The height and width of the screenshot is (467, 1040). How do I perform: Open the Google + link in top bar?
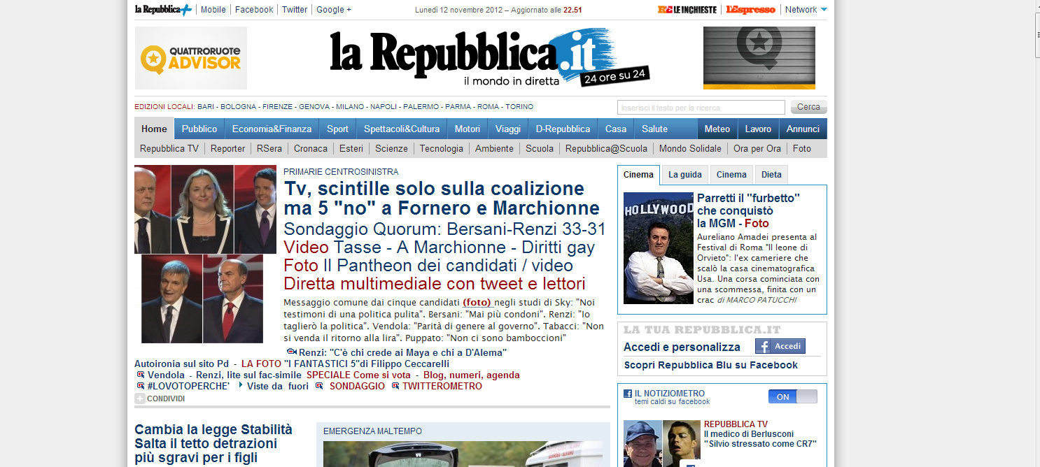[x=334, y=10]
